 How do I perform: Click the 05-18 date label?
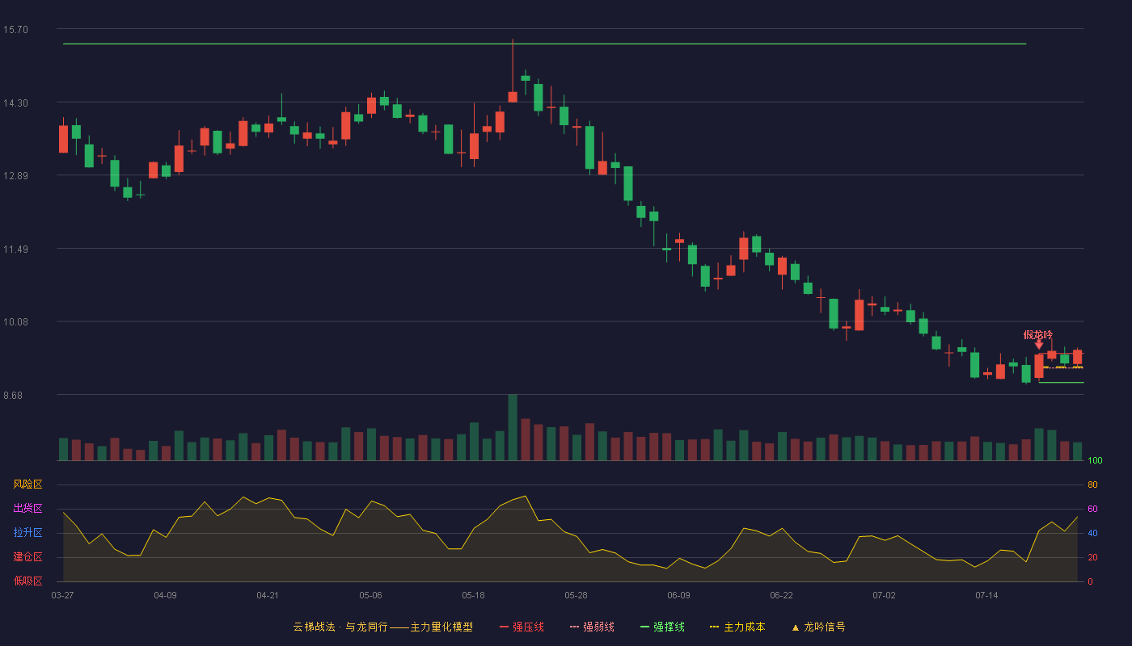[473, 595]
